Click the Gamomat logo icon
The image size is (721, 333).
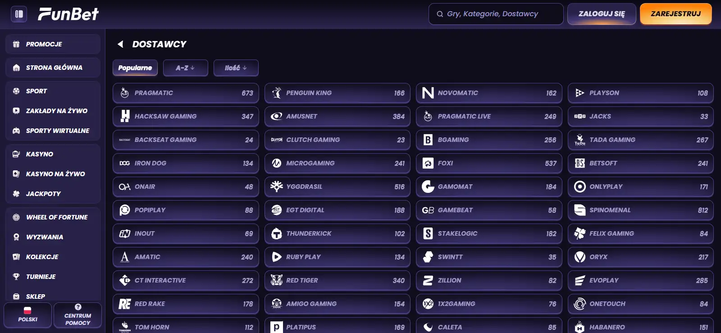point(428,187)
